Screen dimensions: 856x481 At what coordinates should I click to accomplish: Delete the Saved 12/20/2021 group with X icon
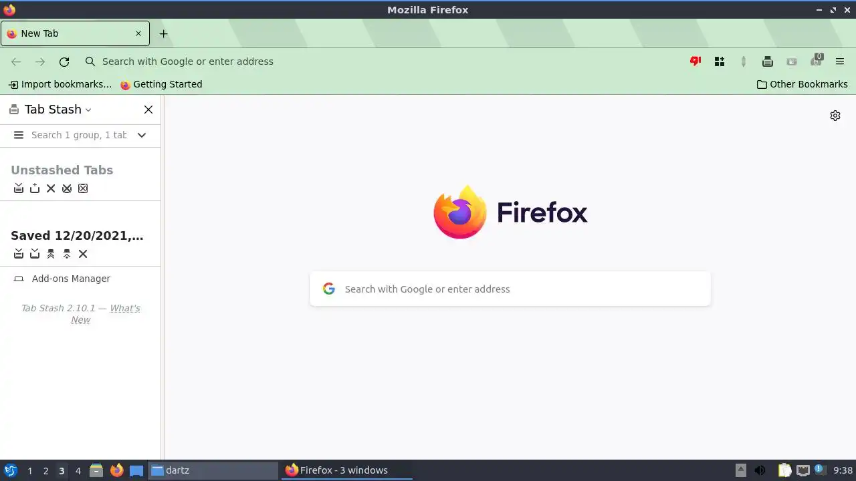click(x=83, y=254)
